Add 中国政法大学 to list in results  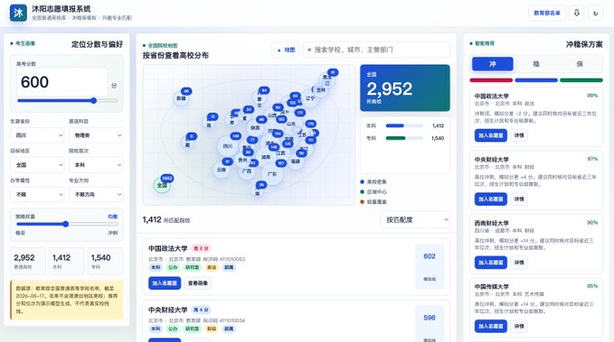[165, 283]
